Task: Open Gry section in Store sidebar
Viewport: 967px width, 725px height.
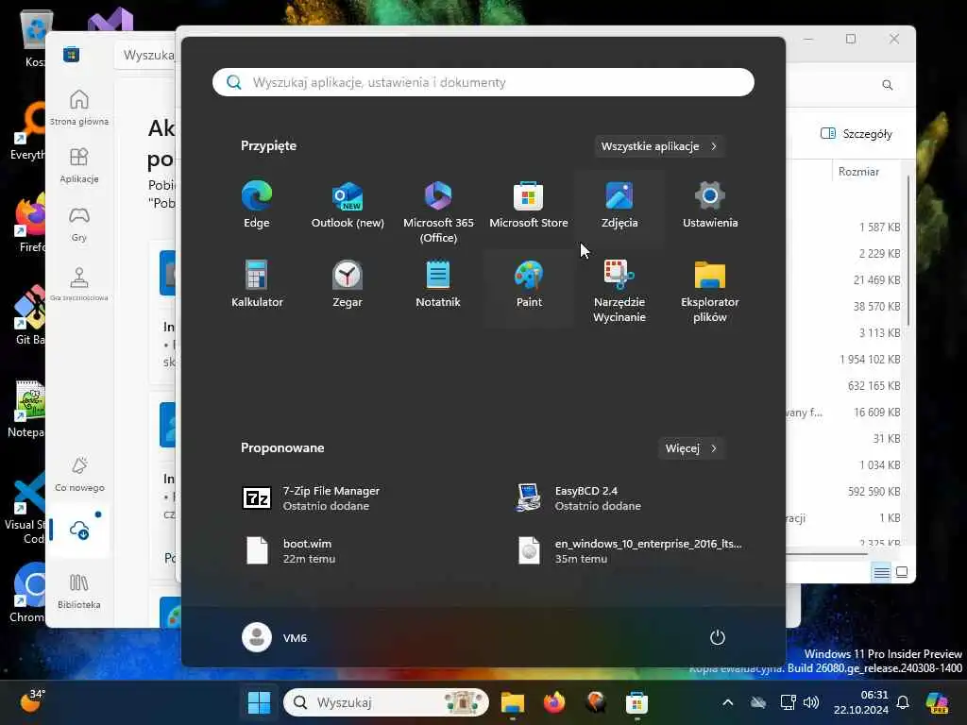Action: pyautogui.click(x=79, y=224)
